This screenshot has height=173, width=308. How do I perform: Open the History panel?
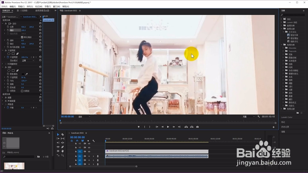coord(285,127)
